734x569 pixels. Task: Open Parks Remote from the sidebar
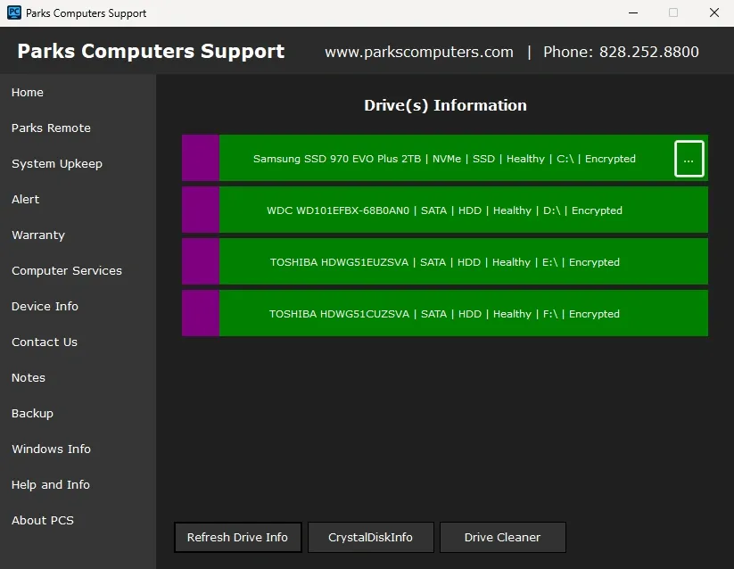coord(51,128)
